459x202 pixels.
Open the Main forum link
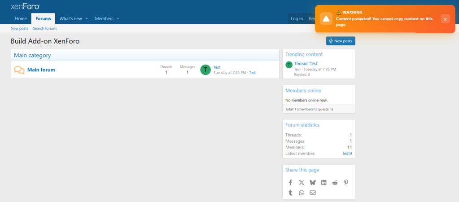coord(41,70)
